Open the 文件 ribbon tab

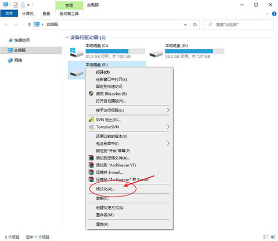9,13
